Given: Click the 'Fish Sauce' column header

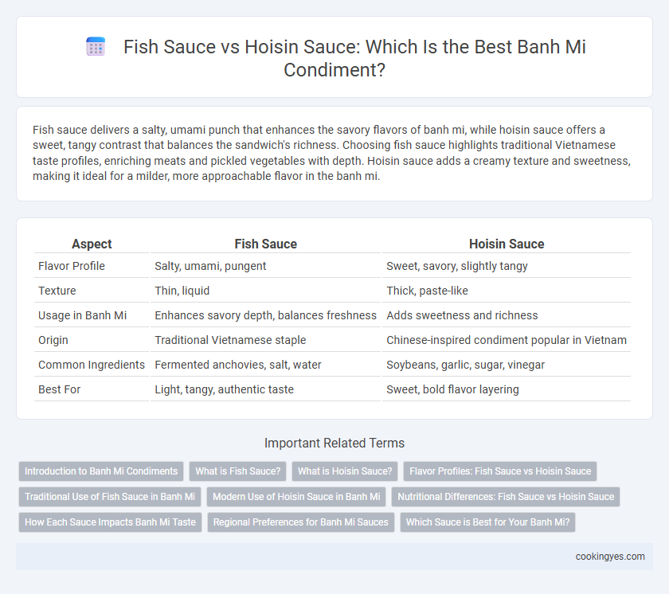Looking at the screenshot, I should pyautogui.click(x=265, y=244).
